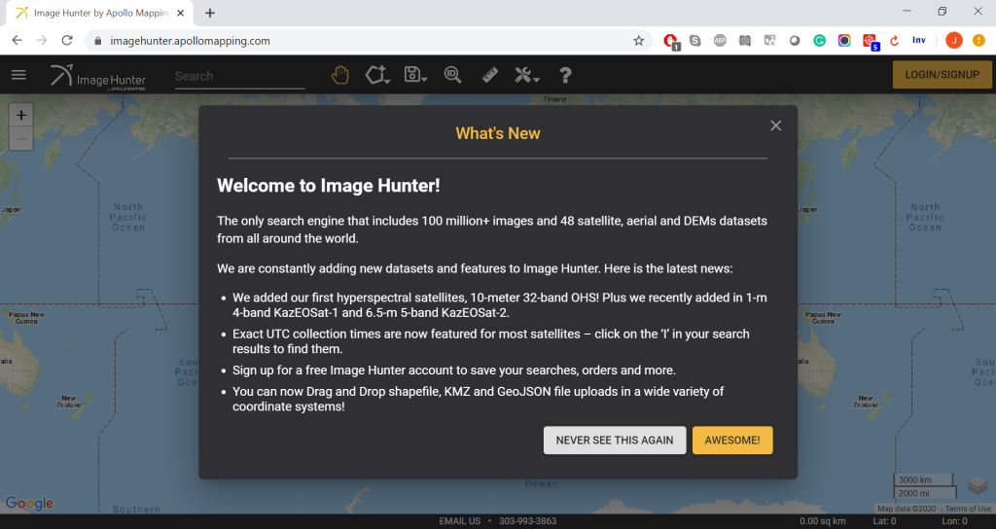
Task: Click the phone number 303-993-3863
Action: (x=527, y=521)
